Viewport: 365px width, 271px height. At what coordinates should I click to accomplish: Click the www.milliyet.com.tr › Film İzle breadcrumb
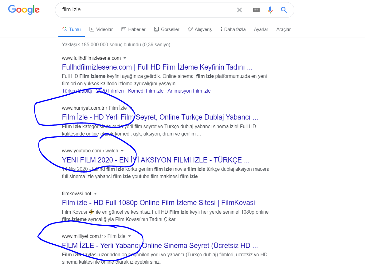pyautogui.click(x=94, y=236)
